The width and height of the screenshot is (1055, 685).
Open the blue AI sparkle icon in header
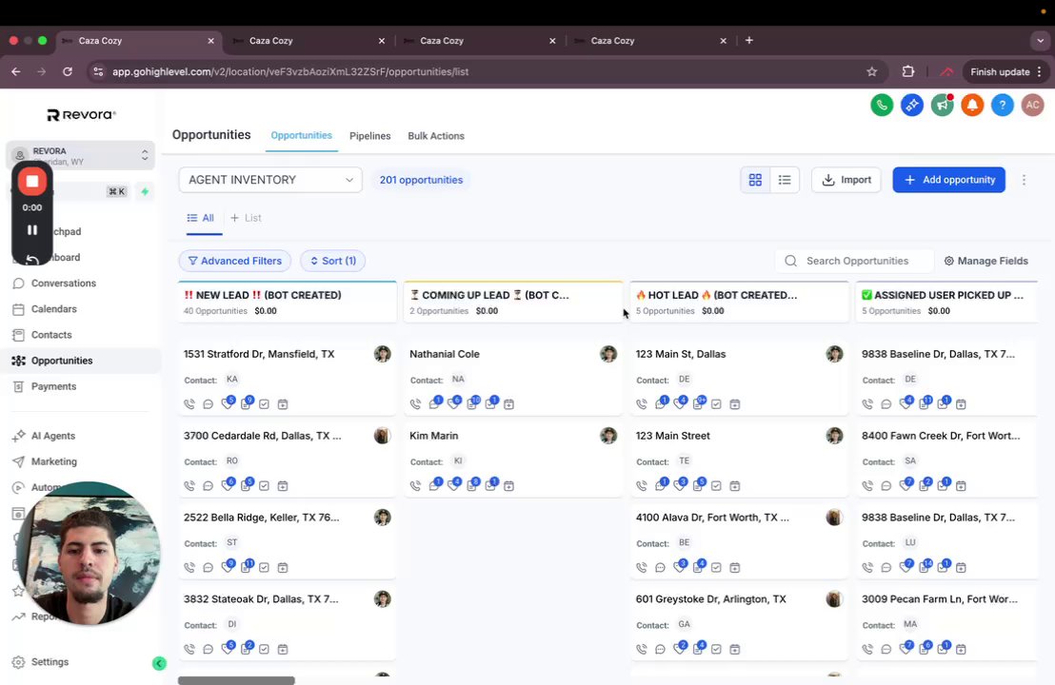click(911, 105)
